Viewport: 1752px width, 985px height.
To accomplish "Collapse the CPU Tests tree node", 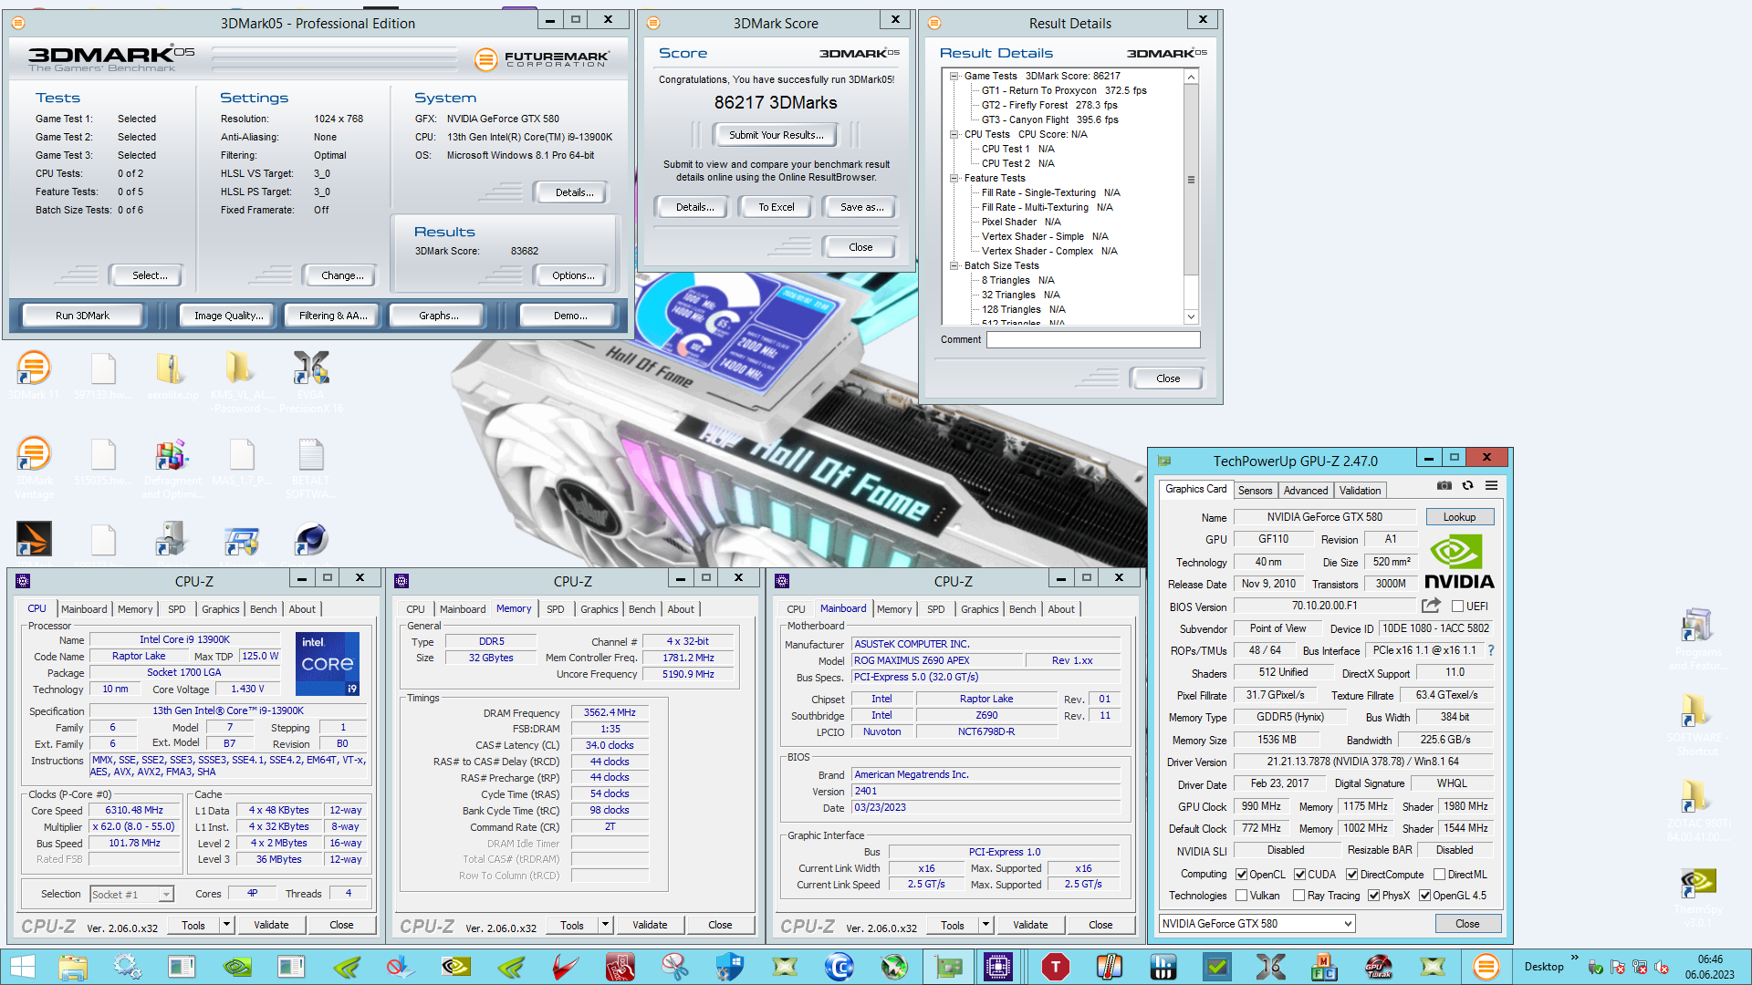I will [x=954, y=135].
